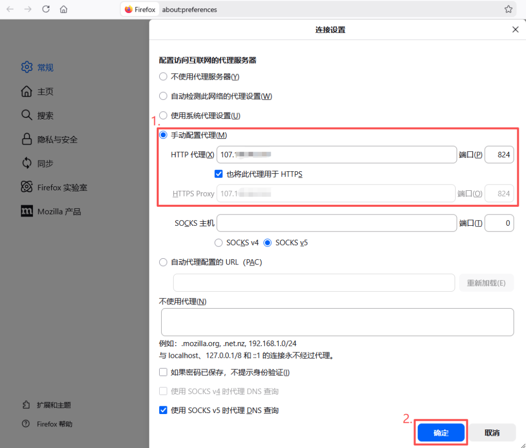Image resolution: width=526 pixels, height=448 pixels.
Task: Disable 使用 SOCKS v5 时代理 DNS 查询
Action: (163, 410)
